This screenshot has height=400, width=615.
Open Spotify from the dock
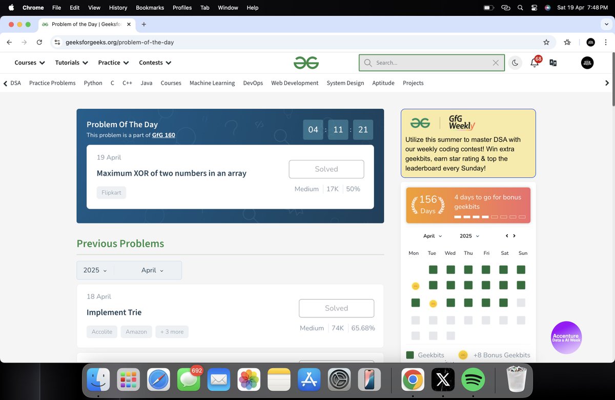[473, 380]
